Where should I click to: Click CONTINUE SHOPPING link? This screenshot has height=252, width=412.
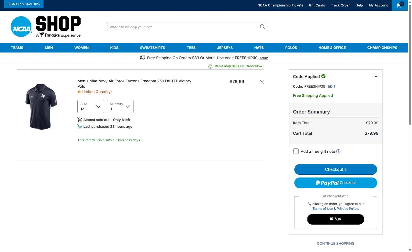(336, 243)
